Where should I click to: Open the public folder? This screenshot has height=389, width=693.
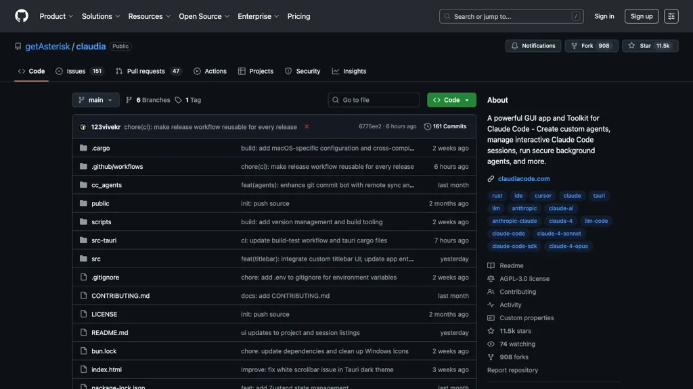point(100,204)
